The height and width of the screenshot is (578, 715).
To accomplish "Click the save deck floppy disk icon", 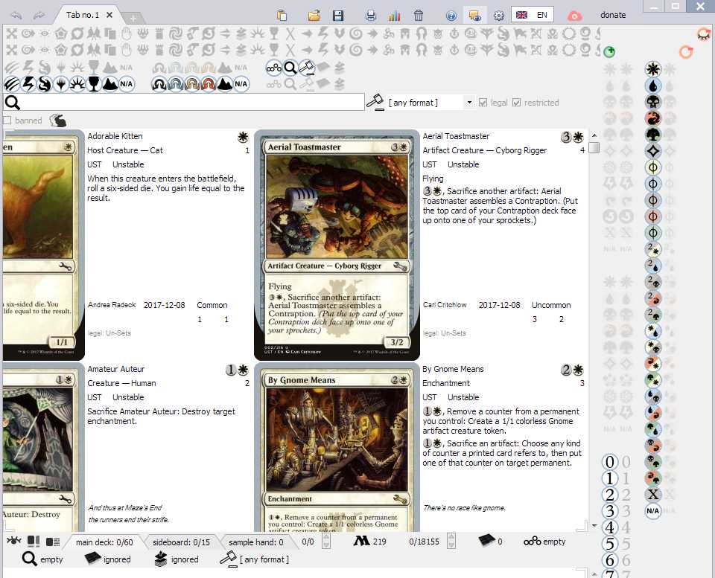I will pos(338,16).
